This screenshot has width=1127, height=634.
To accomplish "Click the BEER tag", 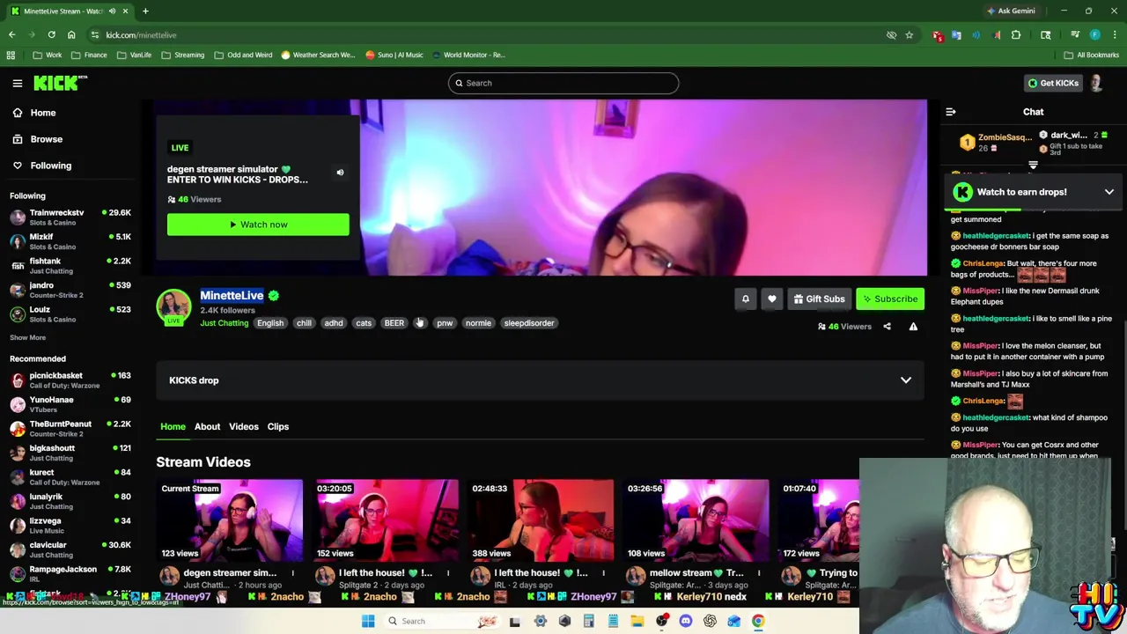I will (x=394, y=323).
